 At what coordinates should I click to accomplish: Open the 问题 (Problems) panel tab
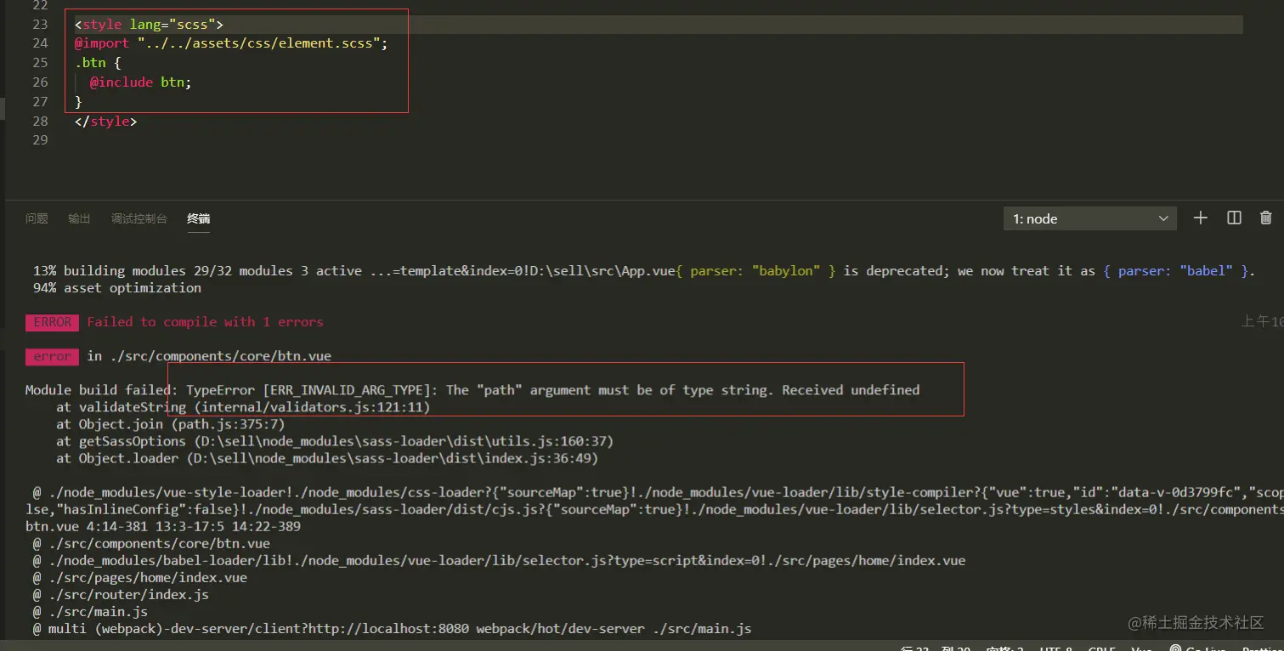tap(37, 218)
